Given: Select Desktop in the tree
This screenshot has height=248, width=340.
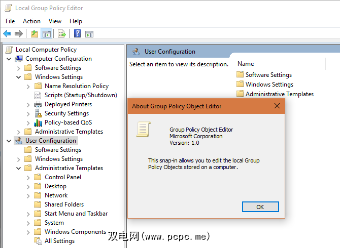Looking at the screenshot, I should pyautogui.click(x=55, y=186).
